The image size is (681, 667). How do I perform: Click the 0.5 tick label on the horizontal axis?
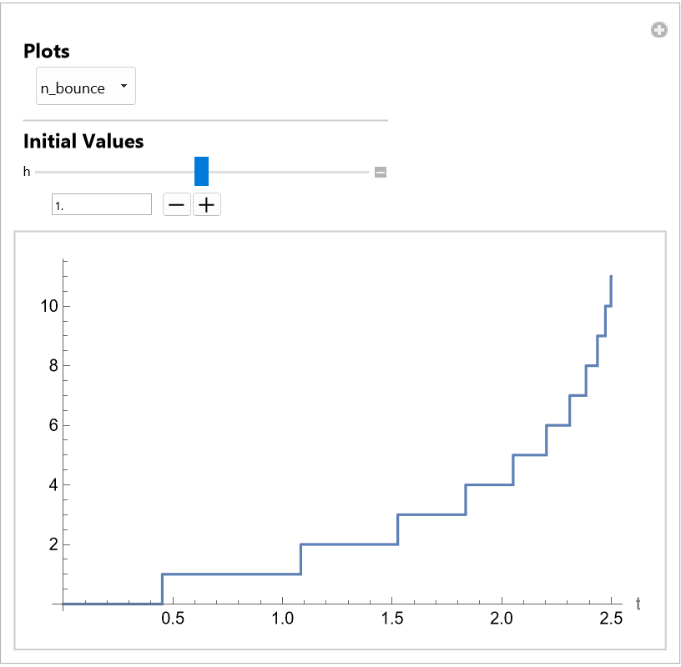click(173, 621)
